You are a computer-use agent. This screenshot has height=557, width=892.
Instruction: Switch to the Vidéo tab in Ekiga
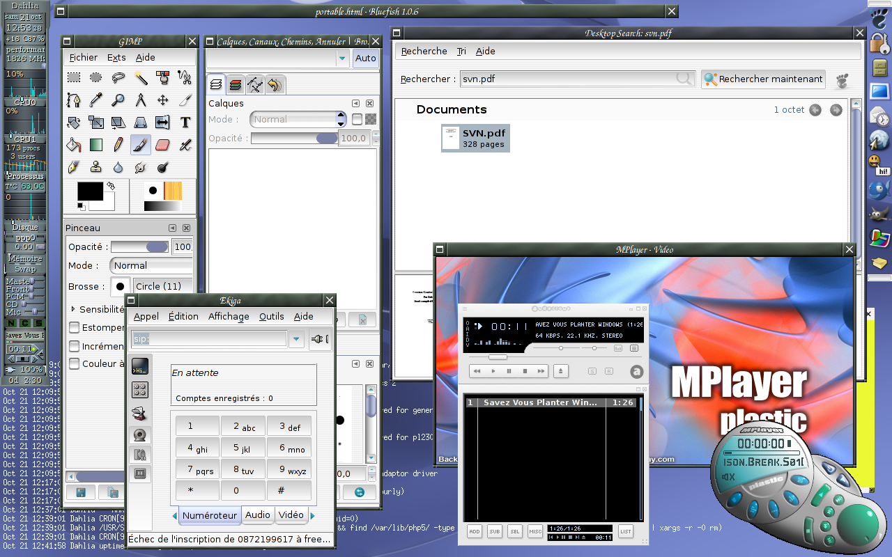click(291, 515)
